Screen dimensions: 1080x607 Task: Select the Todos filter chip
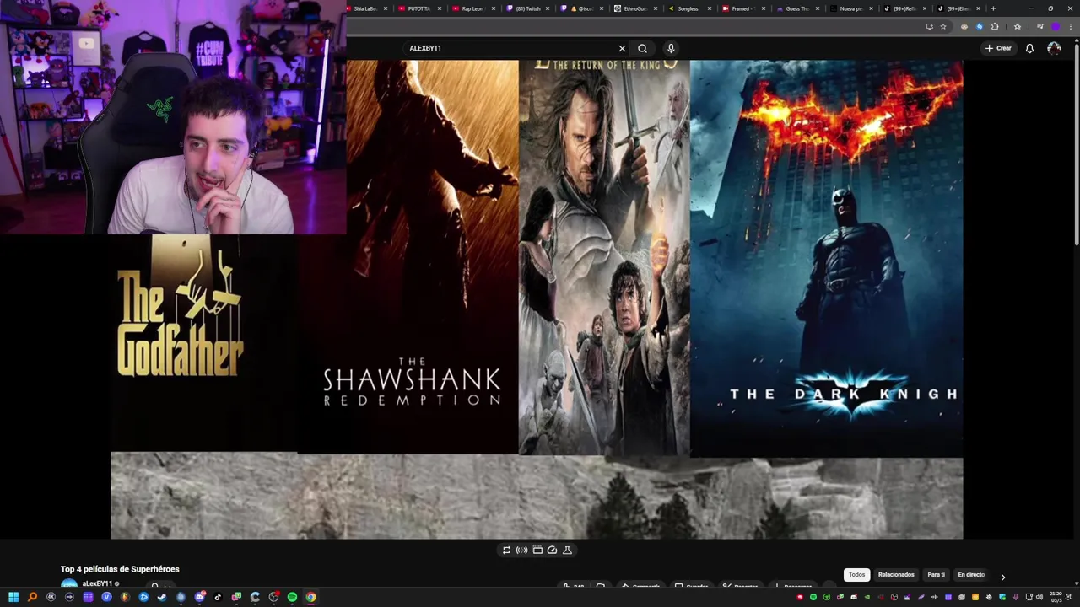856,575
